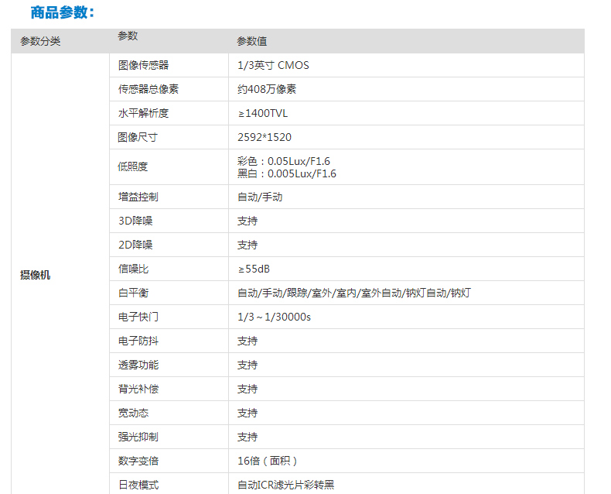Screen dimensions: 611x494
Task: Select the value 16倍（面积）
Action: (268, 461)
